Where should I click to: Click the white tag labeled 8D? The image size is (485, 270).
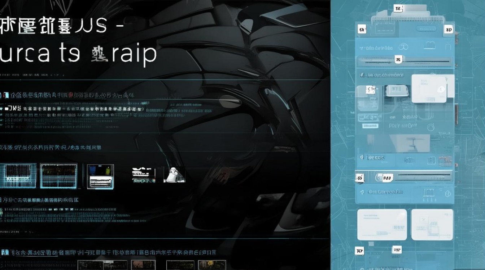click(449, 30)
